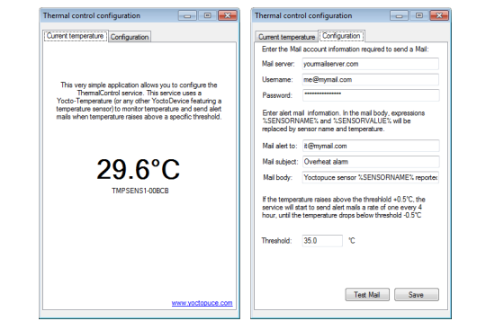Switch to Current temperature tab in right window
Screen dimensions: 495x330
(x=286, y=37)
